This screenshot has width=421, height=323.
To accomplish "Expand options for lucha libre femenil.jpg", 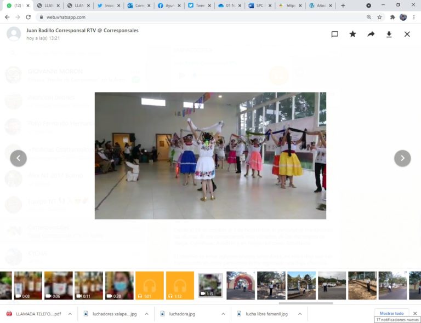I will click(x=300, y=314).
